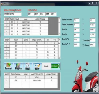The height and width of the screenshot is (94, 99).
Task: Click the SUPRA X cell in forecast table
Action: pos(37,77)
